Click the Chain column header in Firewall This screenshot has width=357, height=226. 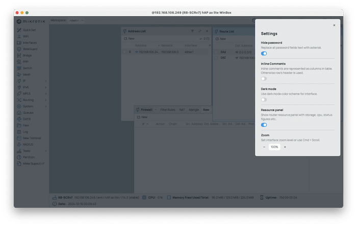click(x=172, y=124)
